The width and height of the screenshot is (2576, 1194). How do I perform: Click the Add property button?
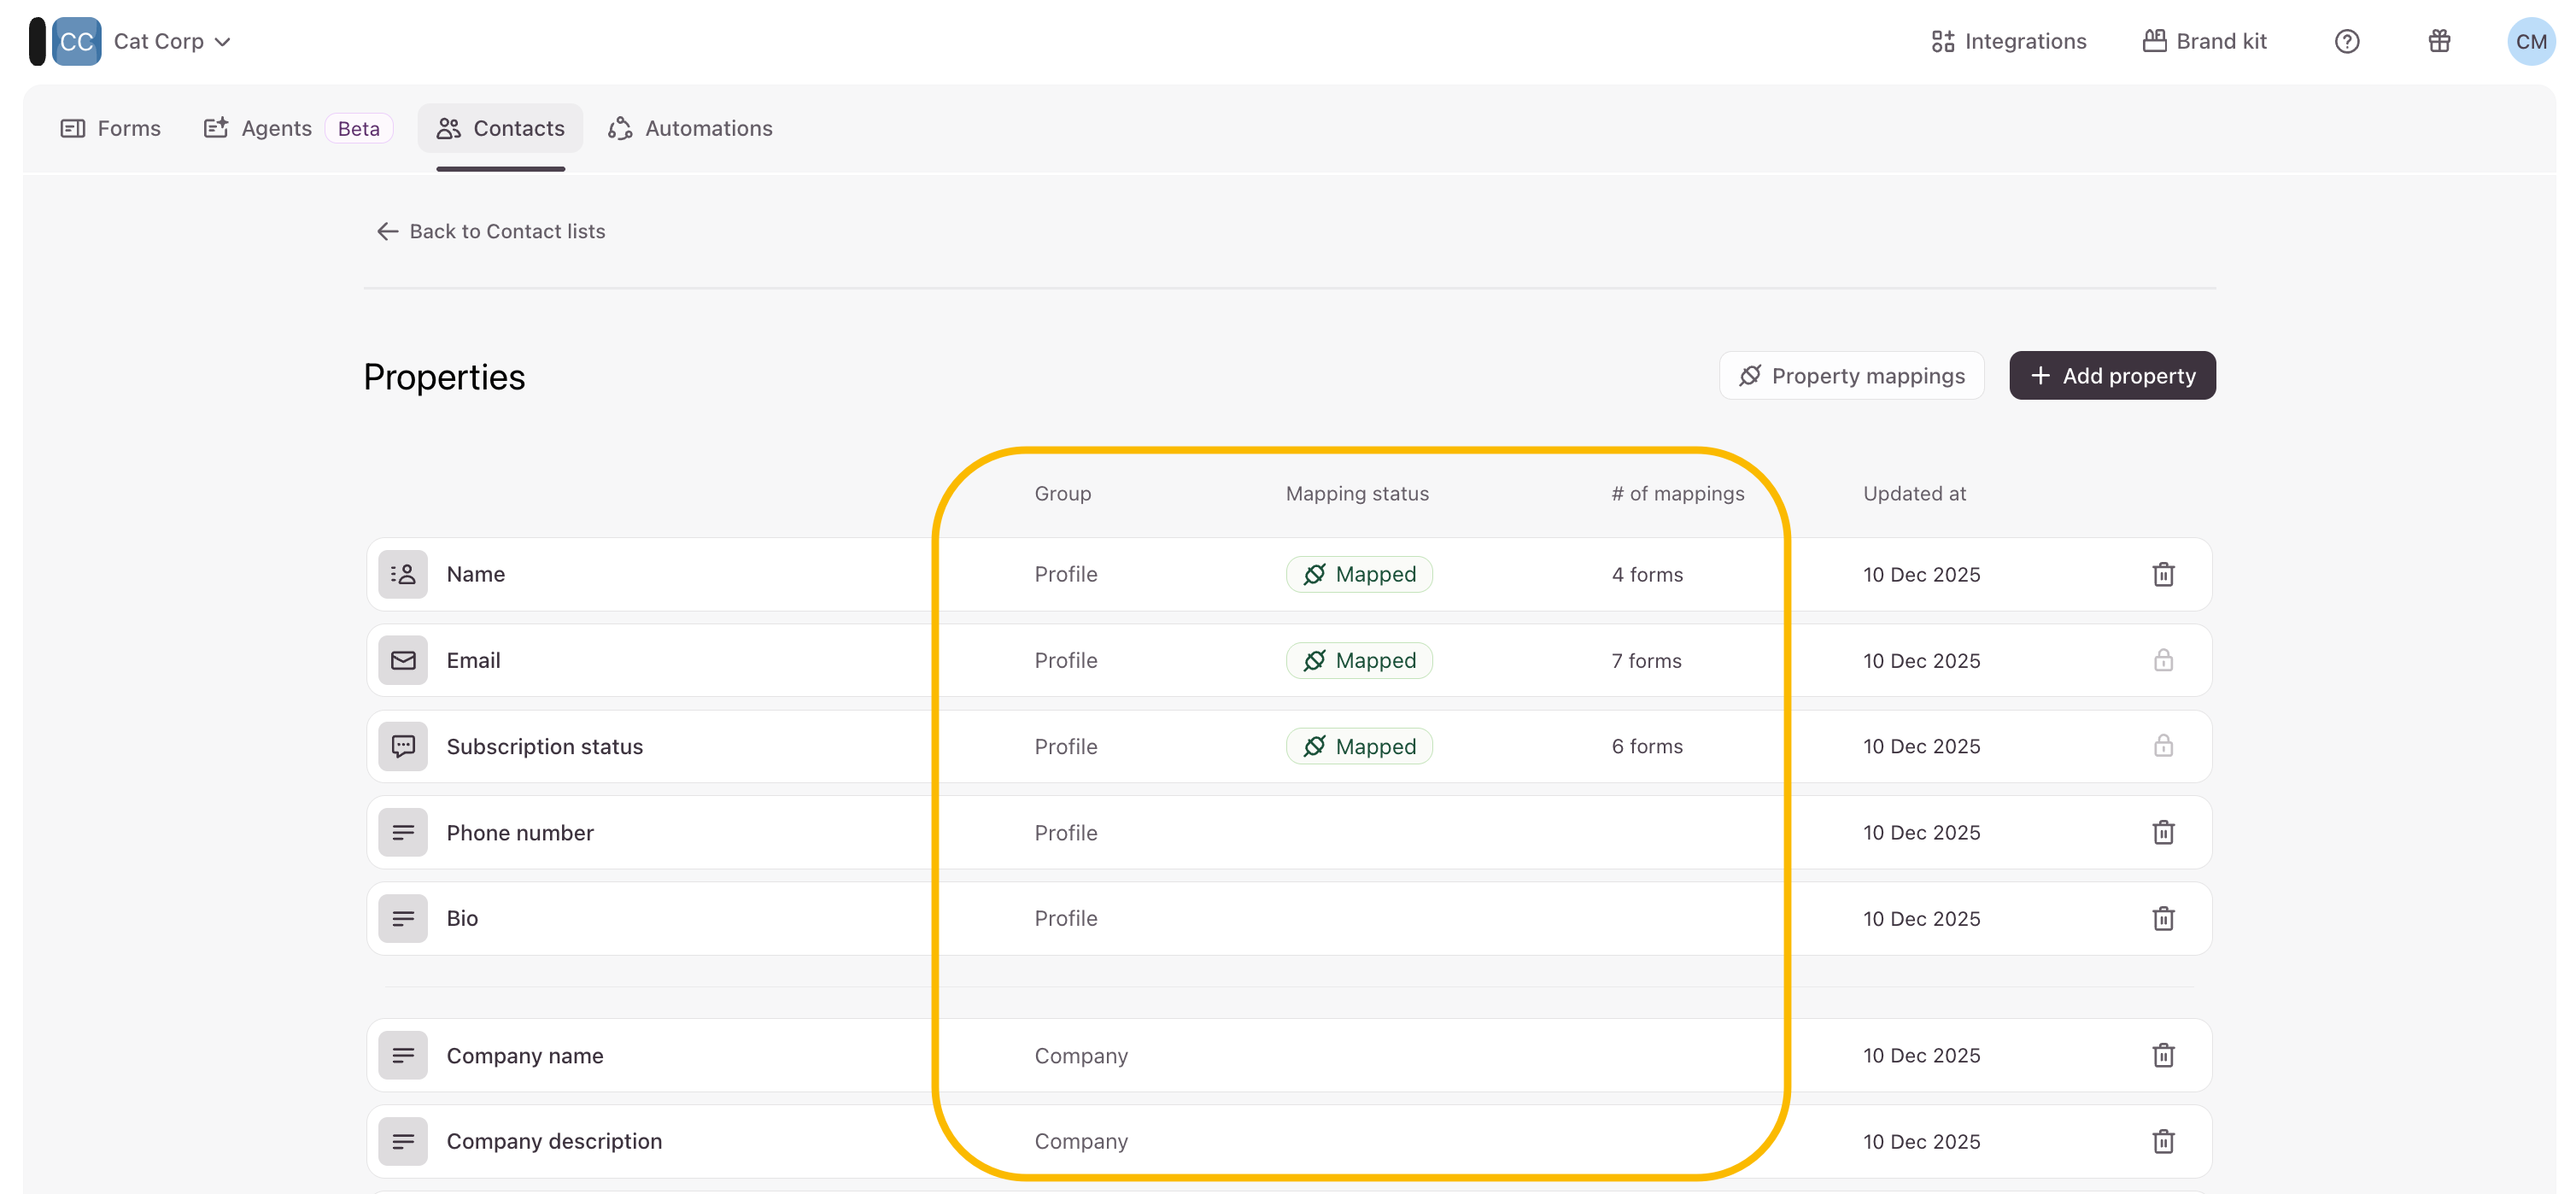(2111, 375)
